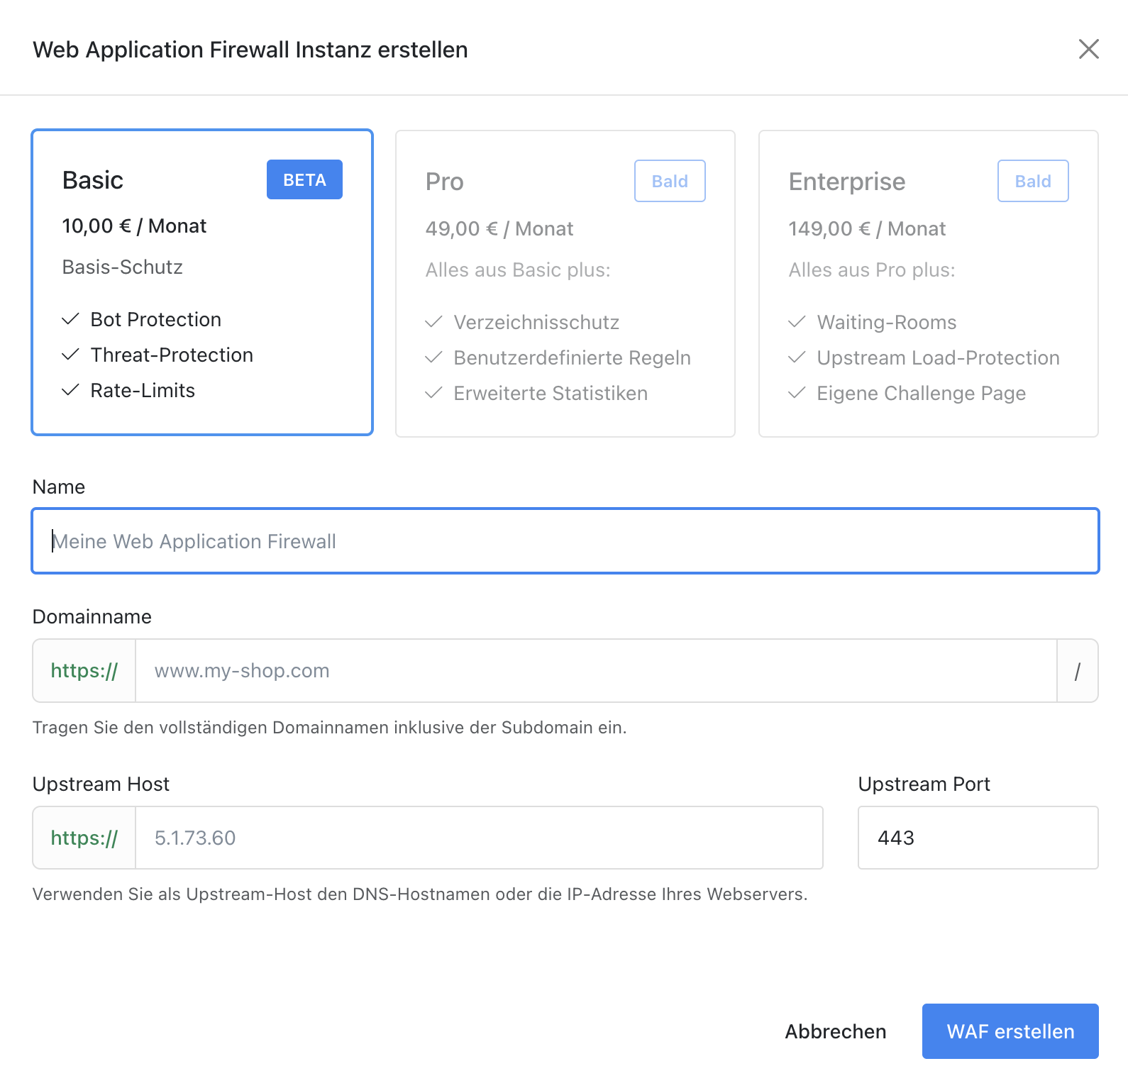
Task: Select the Enterprise plan card
Action: 928,283
